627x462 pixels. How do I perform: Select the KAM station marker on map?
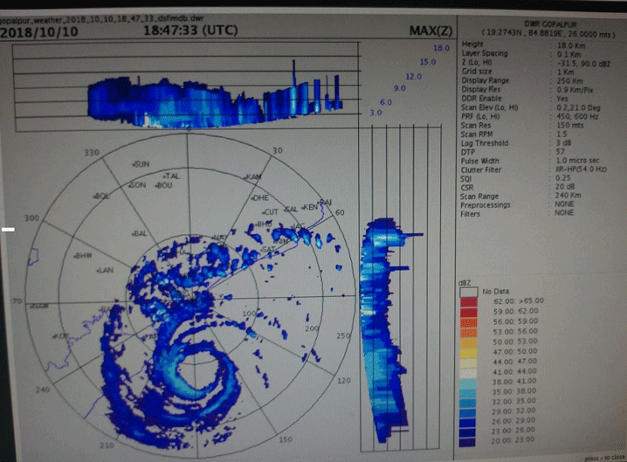(253, 178)
